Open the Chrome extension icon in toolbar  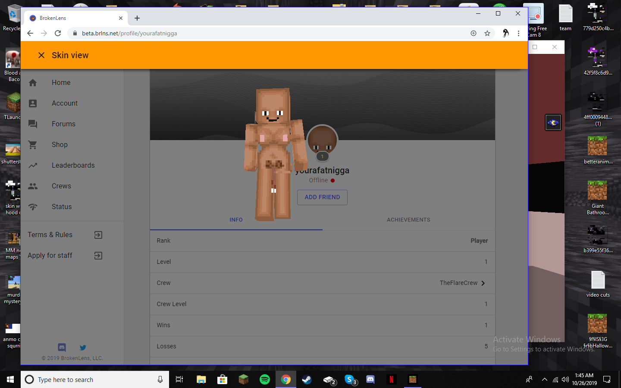[505, 33]
